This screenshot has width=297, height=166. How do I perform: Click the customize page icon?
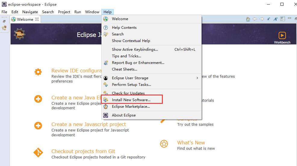click(x=283, y=19)
